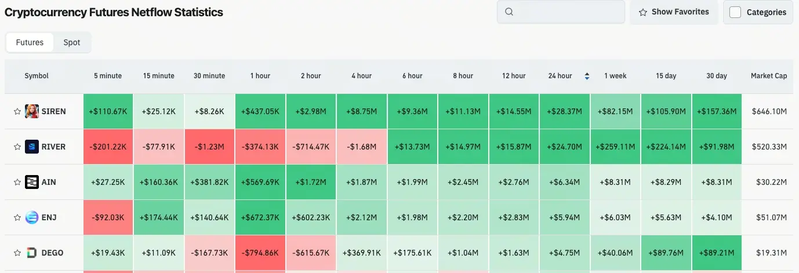Viewport: 799px width, 273px height.
Task: Click the sort arrows beside 24 hour
Action: point(587,76)
